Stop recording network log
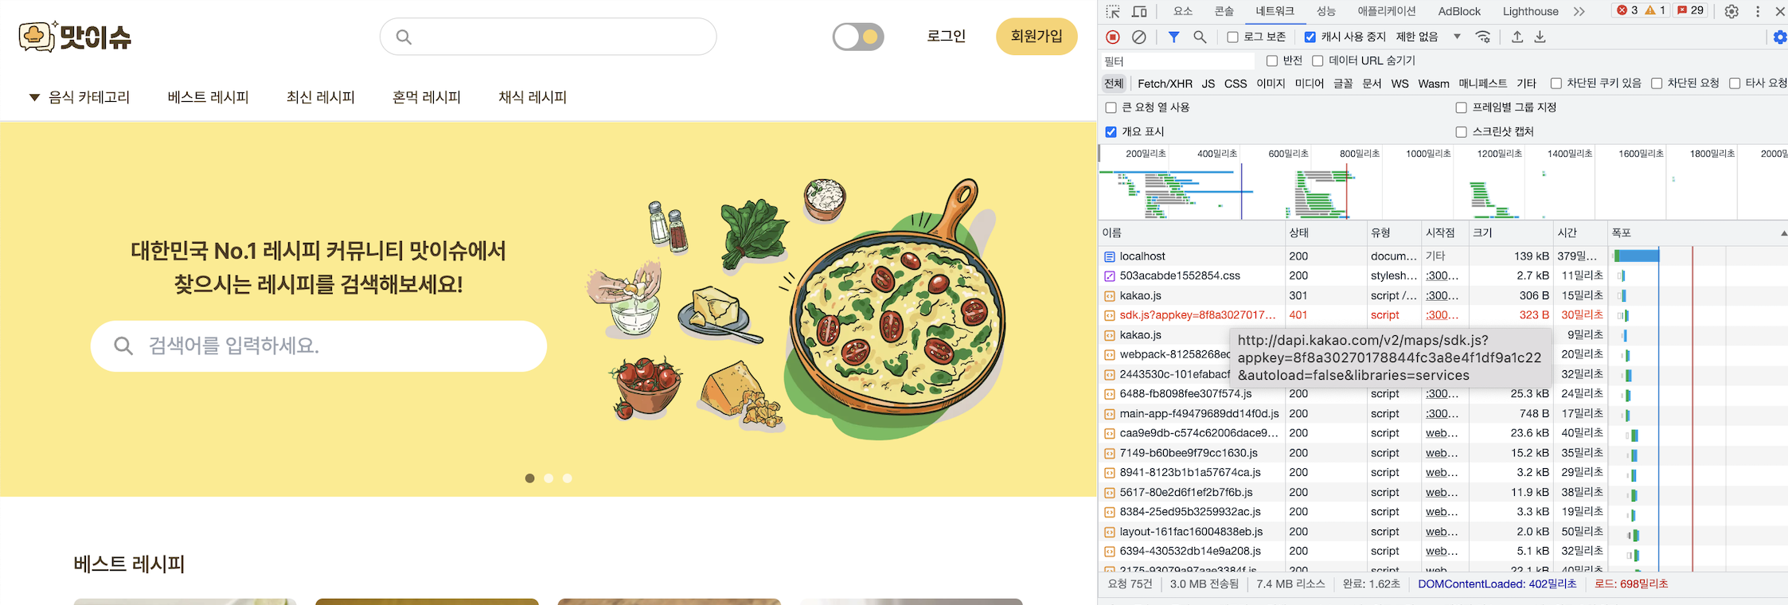 pos(1113,37)
